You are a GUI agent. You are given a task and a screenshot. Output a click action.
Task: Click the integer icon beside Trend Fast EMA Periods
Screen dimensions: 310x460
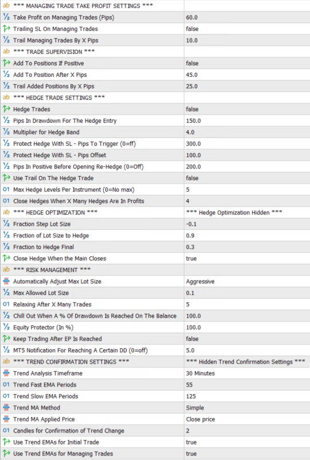pos(6,384)
